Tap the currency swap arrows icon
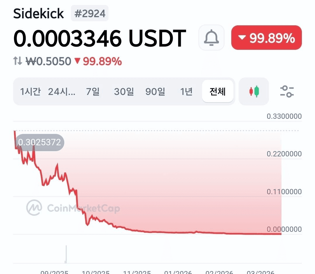Image resolution: width=315 pixels, height=274 pixels. coord(18,61)
